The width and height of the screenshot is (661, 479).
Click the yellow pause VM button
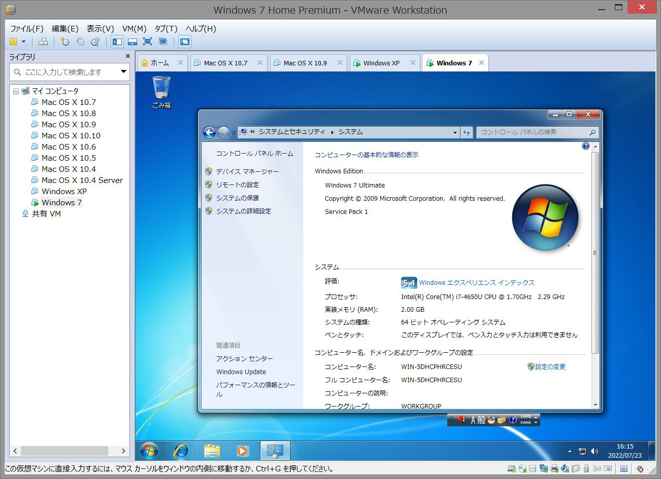13,42
